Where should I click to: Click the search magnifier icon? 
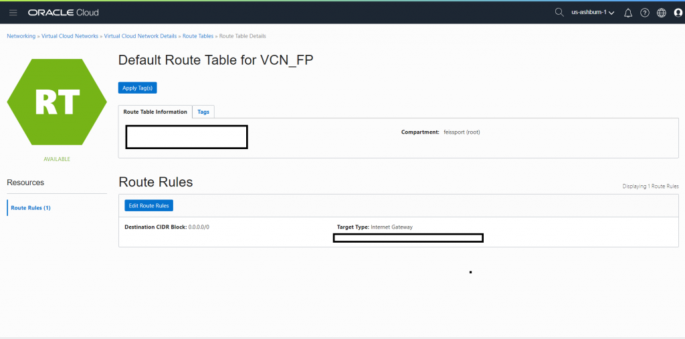click(x=559, y=12)
